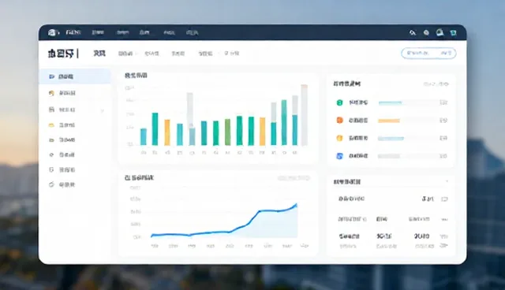The width and height of the screenshot is (505, 290).
Task: Click the blue shield icon in right list card
Action: pos(339,156)
